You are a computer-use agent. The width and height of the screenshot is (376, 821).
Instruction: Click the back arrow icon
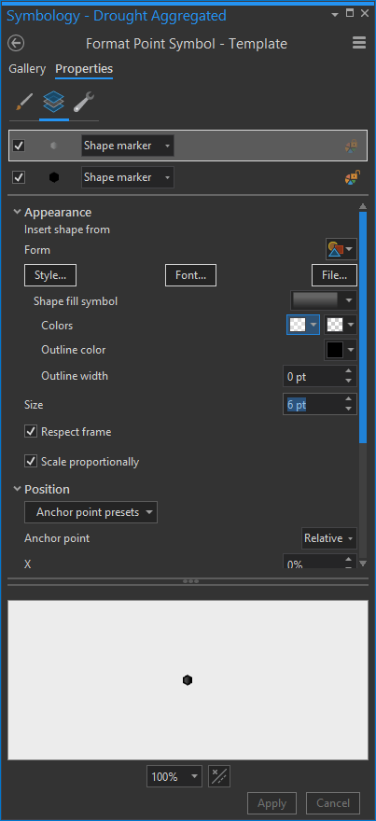point(16,44)
